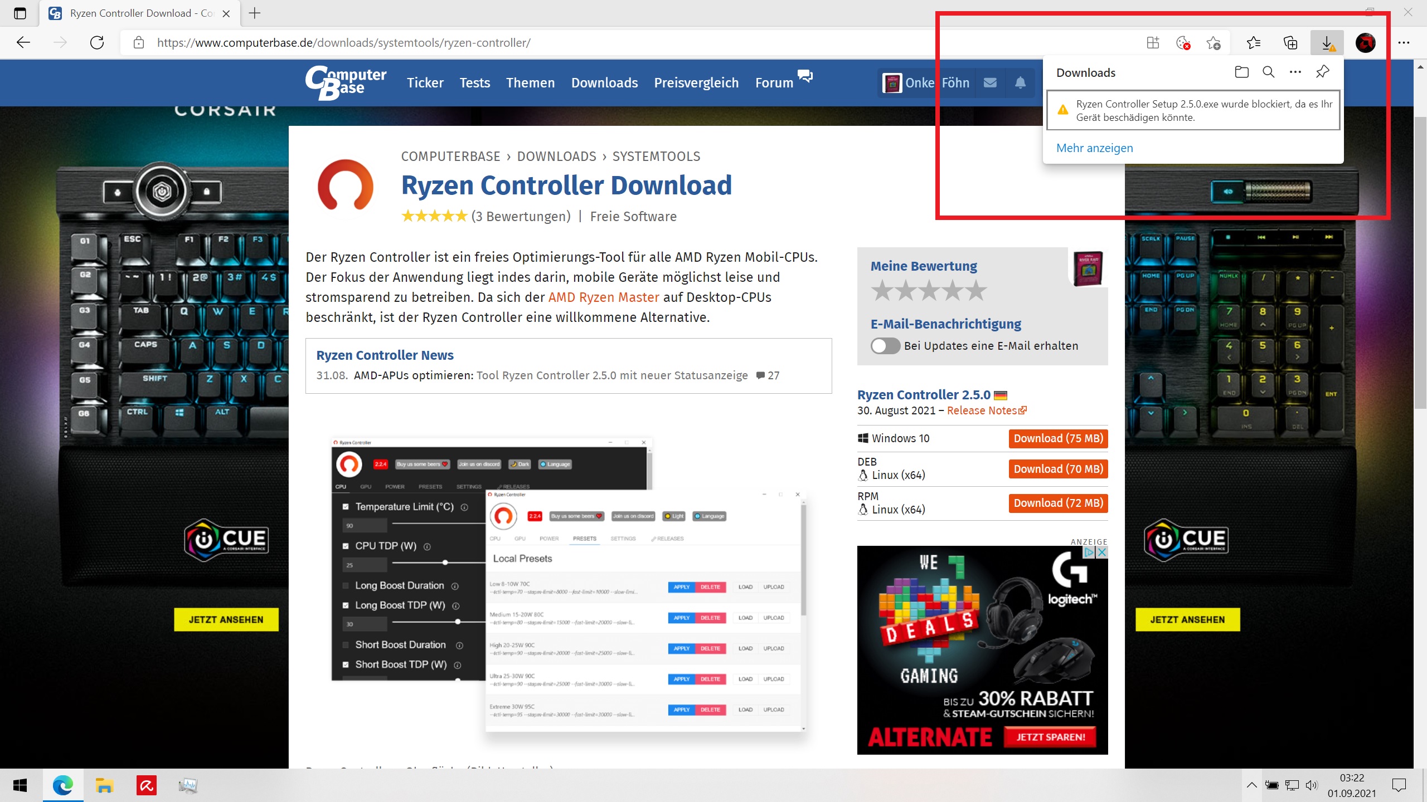Follow the AMD Ryzen Master link
This screenshot has width=1427, height=802.
click(604, 297)
